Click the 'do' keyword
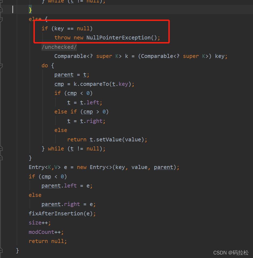The height and width of the screenshot is (258, 253). (45, 66)
